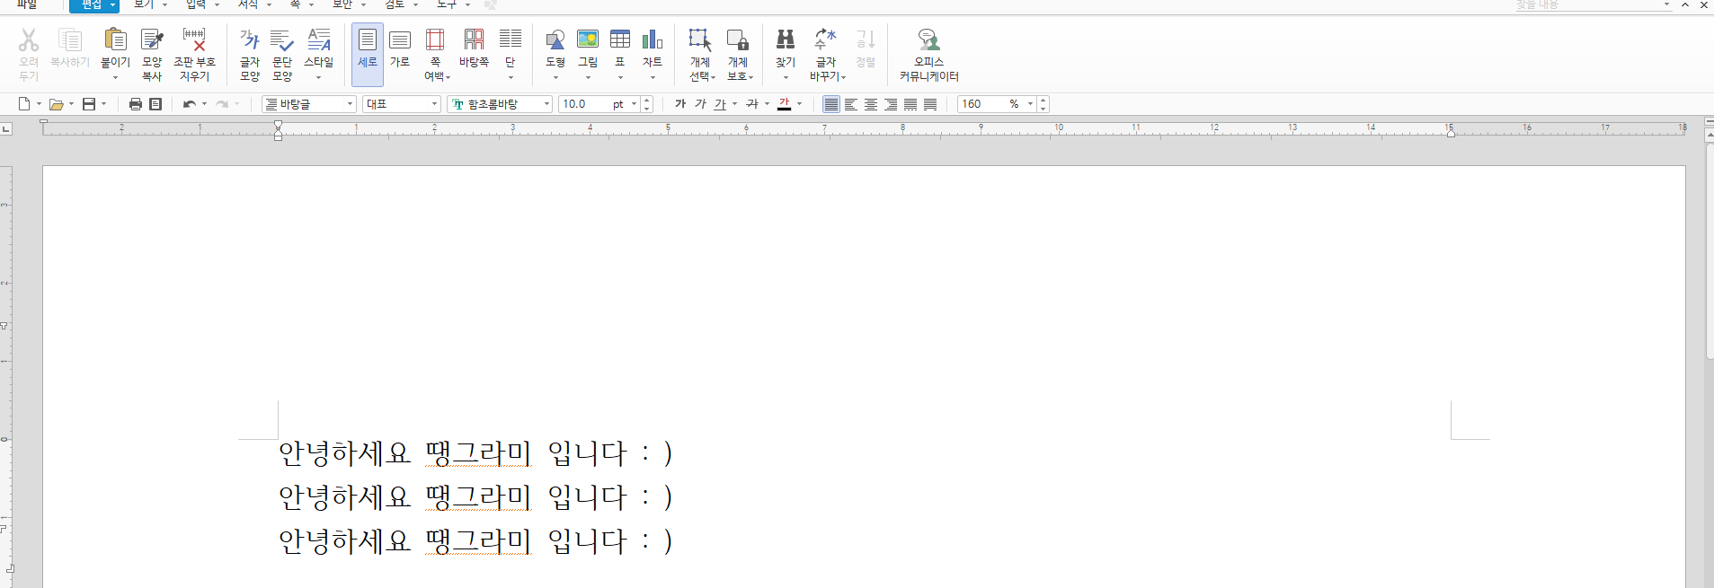Viewport: 1714px width, 588px height.
Task: Toggle Bold (가) formatting
Action: 680,104
